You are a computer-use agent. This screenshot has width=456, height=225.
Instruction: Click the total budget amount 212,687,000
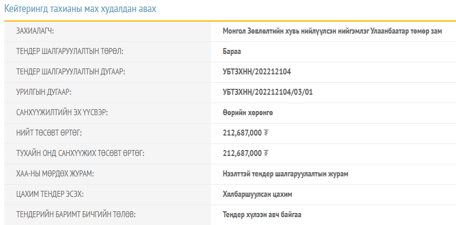coord(242,133)
